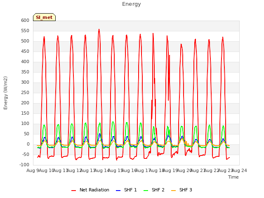This screenshot has width=264, height=198.
Task: Click the Energy (W/m2) y-axis label
Action: click(5, 93)
